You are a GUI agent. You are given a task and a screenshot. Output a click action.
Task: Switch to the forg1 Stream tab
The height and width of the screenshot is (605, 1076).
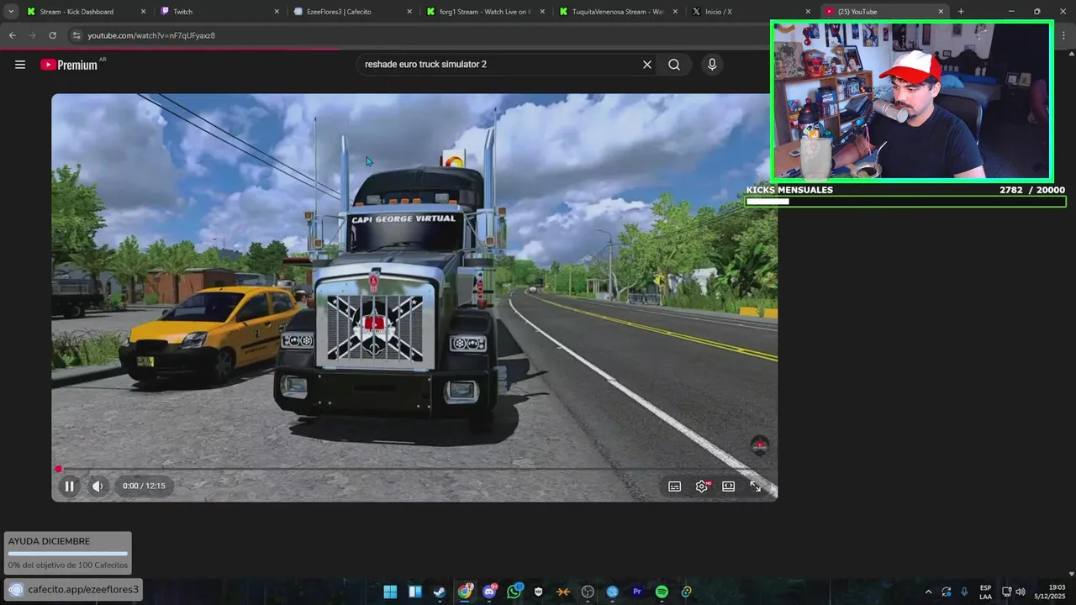[485, 12]
